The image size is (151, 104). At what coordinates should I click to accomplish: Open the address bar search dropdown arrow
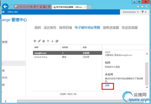[38, 7]
